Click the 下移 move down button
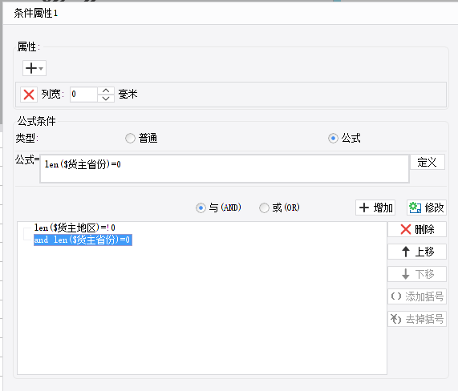458x391 pixels. [x=417, y=274]
